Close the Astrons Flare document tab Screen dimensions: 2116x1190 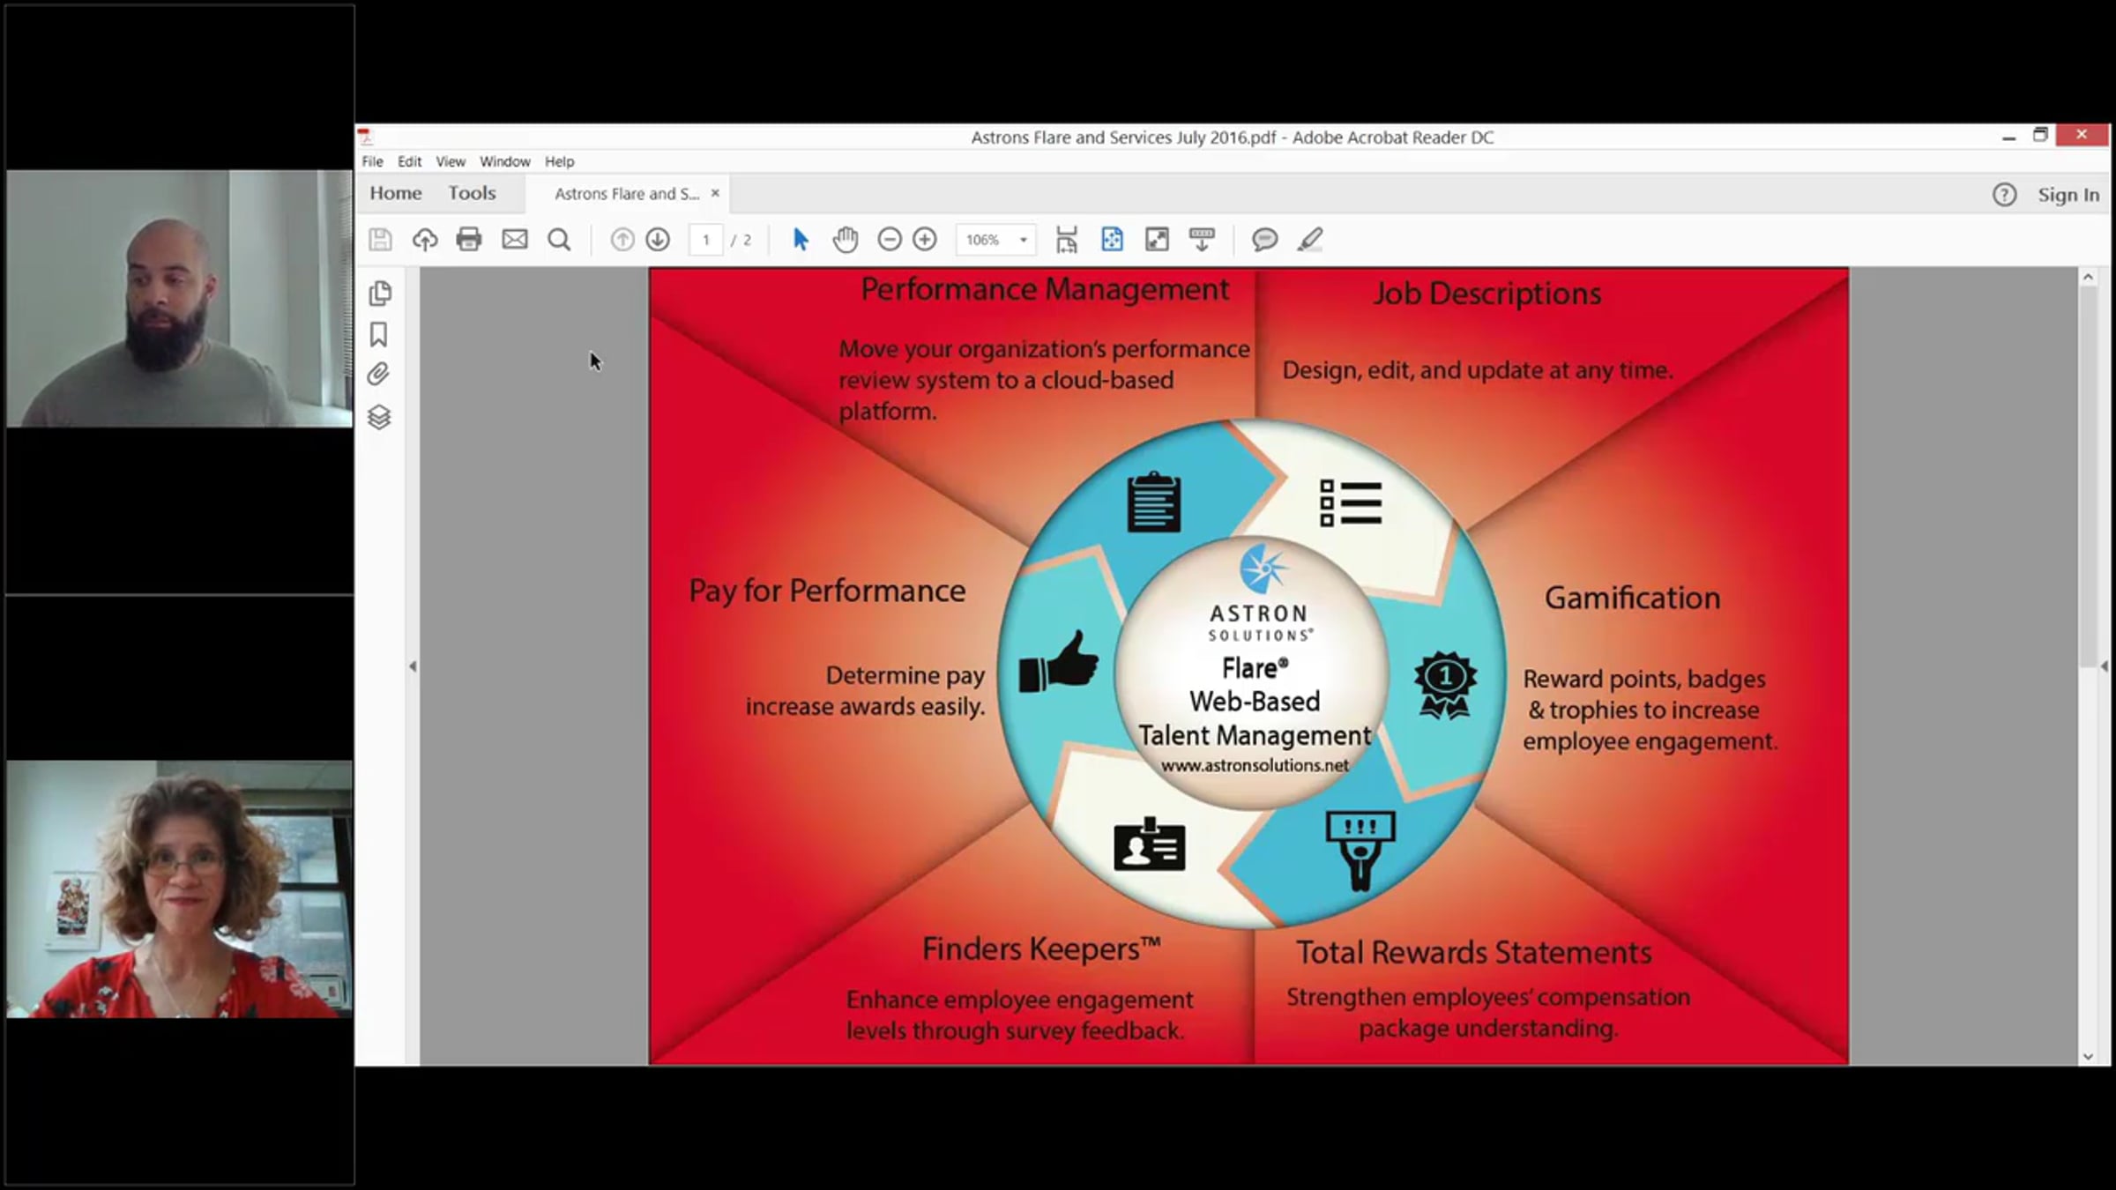click(715, 193)
